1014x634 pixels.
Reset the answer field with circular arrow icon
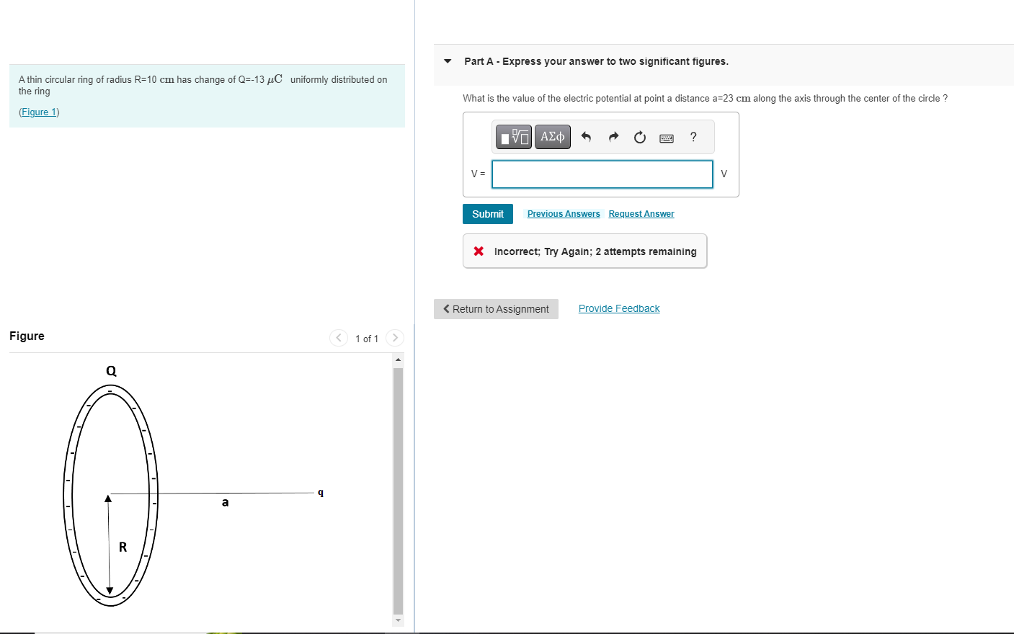tap(639, 136)
